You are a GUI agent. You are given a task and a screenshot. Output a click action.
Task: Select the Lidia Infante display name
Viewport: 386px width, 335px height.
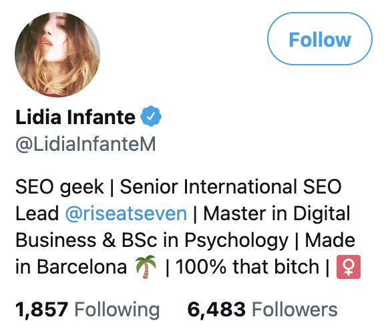tap(75, 117)
